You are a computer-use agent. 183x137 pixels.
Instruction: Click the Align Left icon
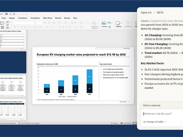coord(60,27)
